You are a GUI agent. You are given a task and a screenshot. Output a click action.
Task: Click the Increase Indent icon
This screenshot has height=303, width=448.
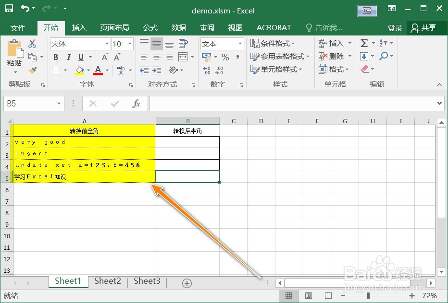click(x=157, y=70)
